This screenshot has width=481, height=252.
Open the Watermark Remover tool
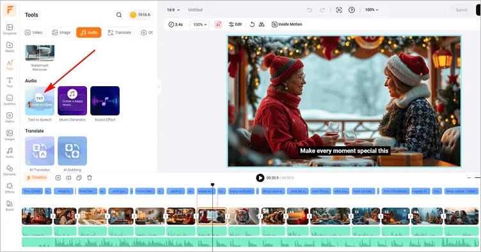40,58
